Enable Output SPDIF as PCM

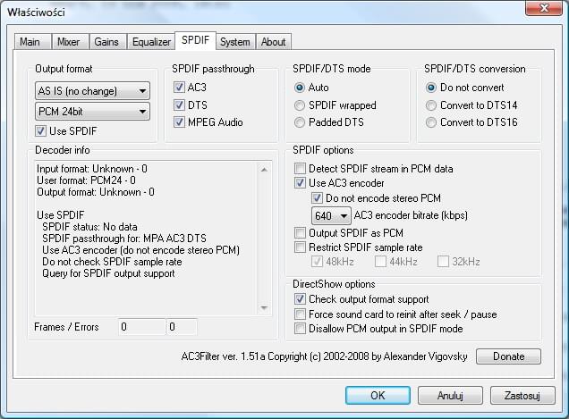[301, 232]
